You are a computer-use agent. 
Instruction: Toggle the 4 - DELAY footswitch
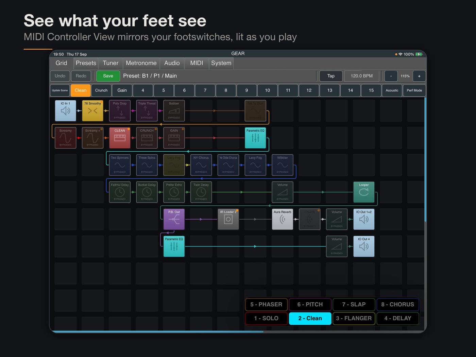pos(398,319)
